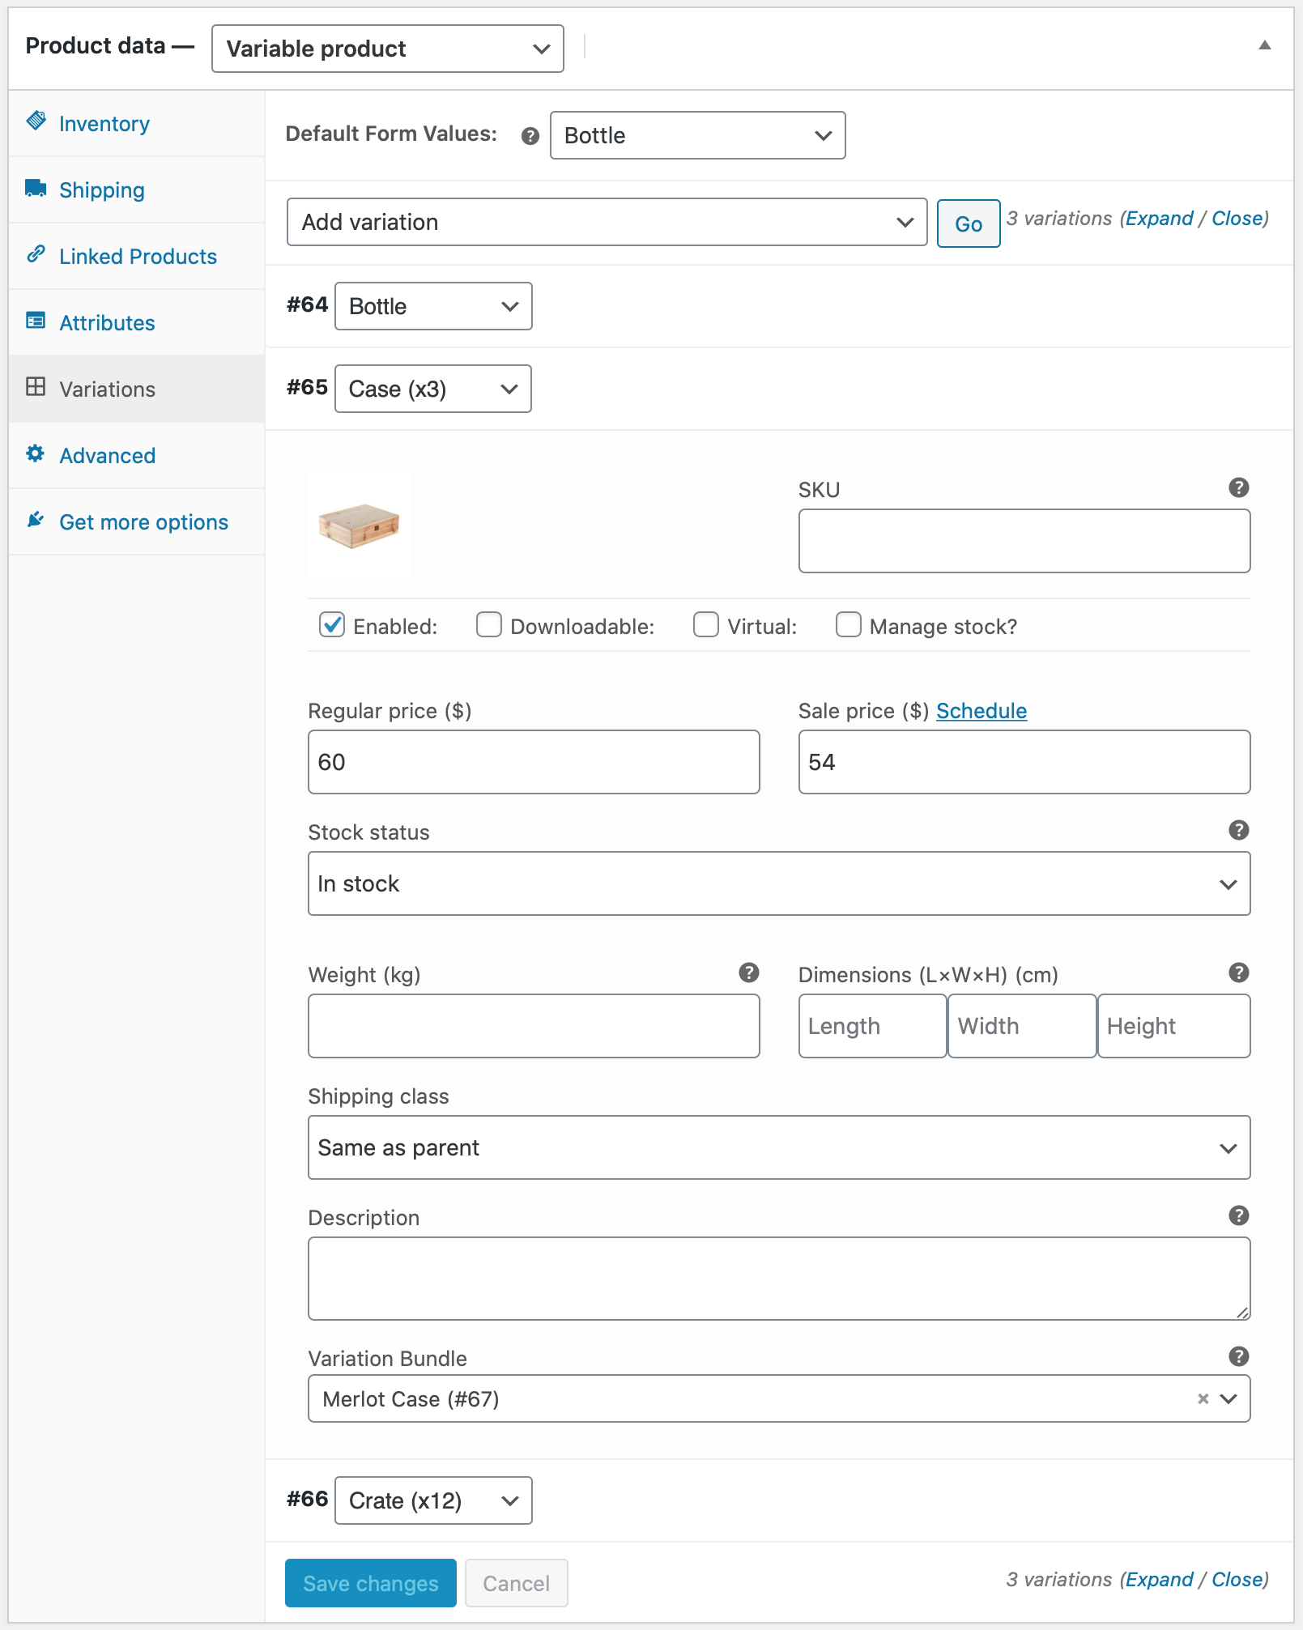This screenshot has width=1303, height=1630.
Task: Click the Description help icon
Action: (1238, 1215)
